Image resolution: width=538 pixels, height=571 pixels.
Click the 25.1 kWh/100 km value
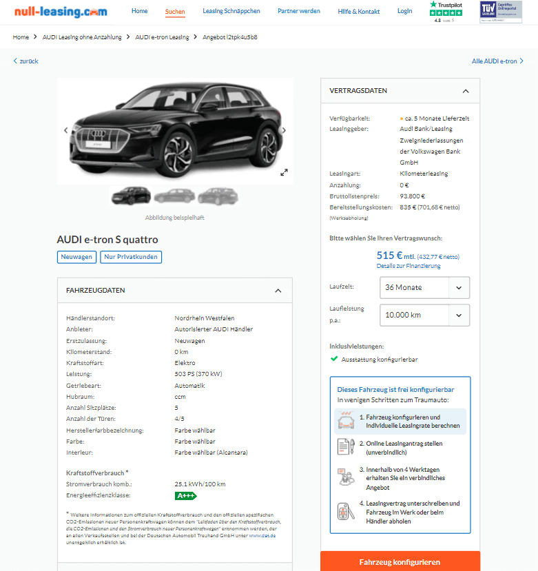(x=200, y=484)
